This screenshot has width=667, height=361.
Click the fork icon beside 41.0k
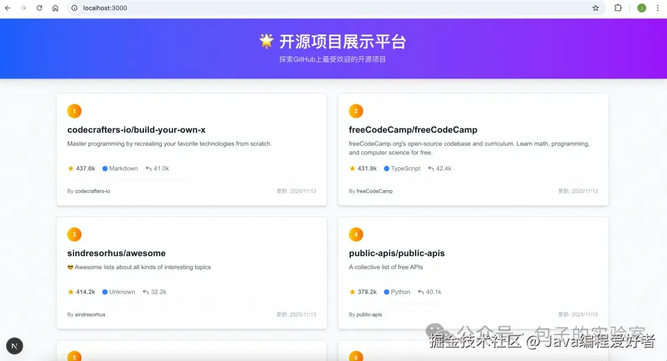pyautogui.click(x=148, y=168)
